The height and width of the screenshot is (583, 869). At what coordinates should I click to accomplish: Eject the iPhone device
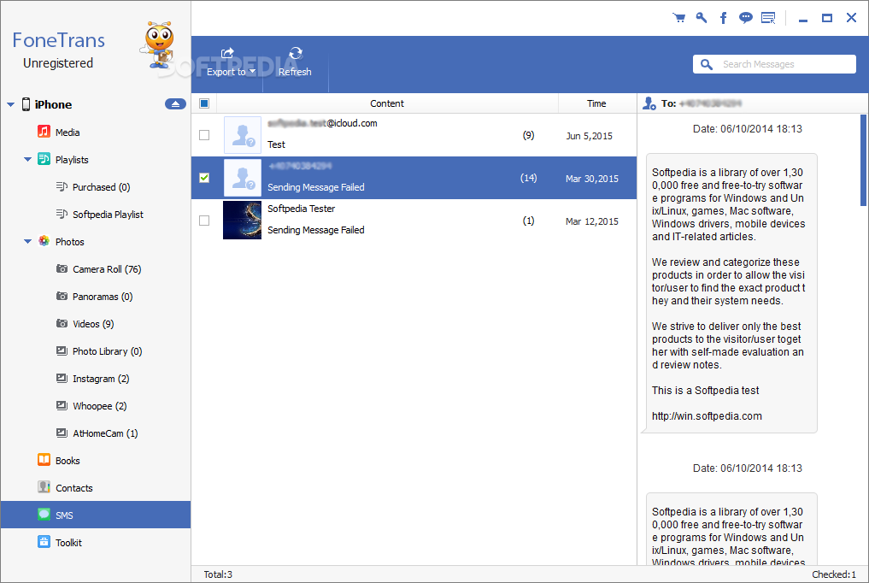[175, 104]
